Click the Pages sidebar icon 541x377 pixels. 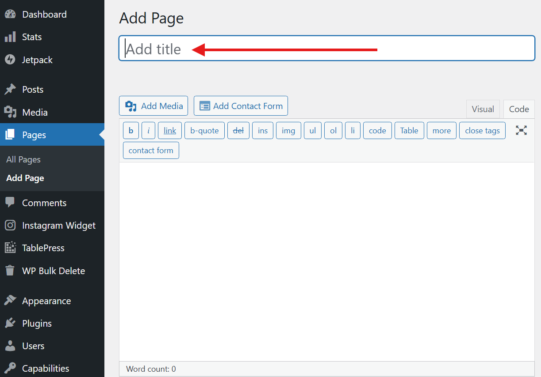[10, 135]
